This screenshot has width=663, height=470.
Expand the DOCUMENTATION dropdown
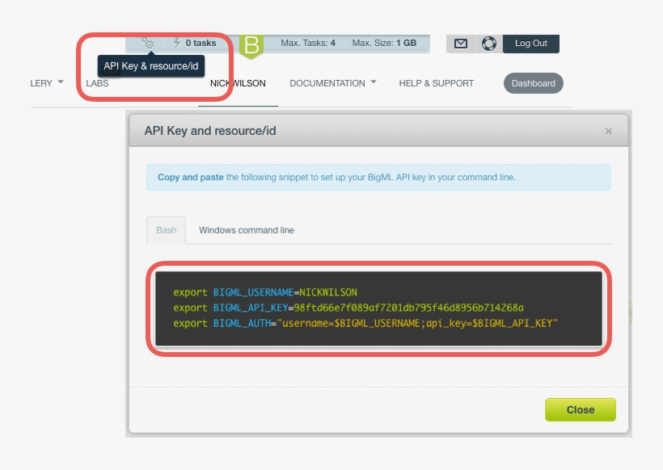[x=333, y=82]
